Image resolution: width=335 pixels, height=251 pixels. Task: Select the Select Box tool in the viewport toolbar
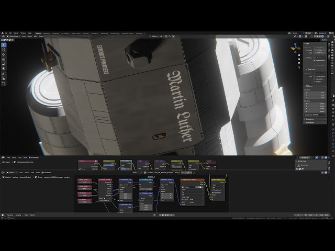click(x=4, y=45)
